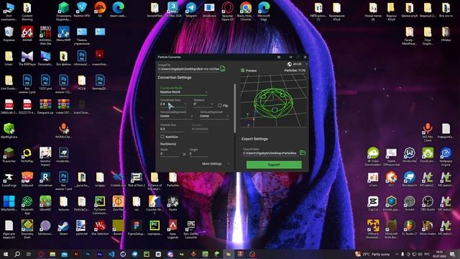Select the Microsoft Edge desktop icon

tap(264, 12)
